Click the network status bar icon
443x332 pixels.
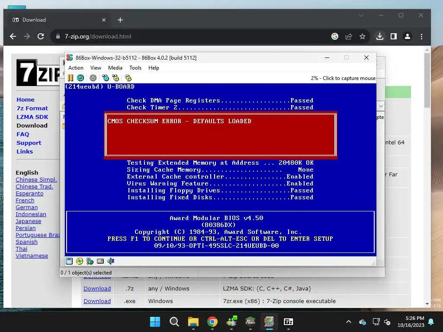[x=90, y=261]
